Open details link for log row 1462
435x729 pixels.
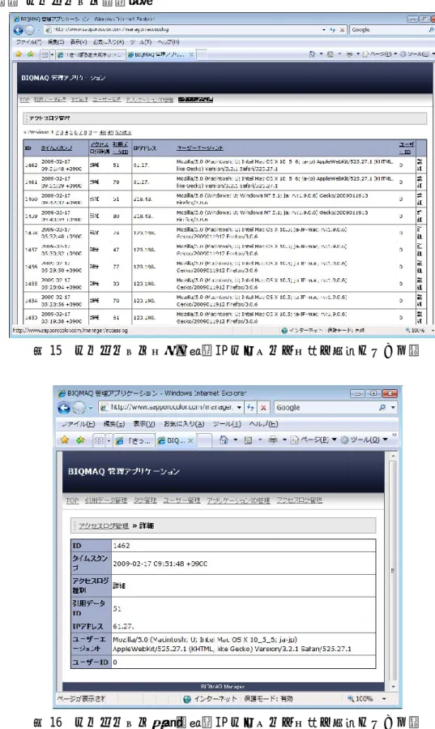[420, 165]
